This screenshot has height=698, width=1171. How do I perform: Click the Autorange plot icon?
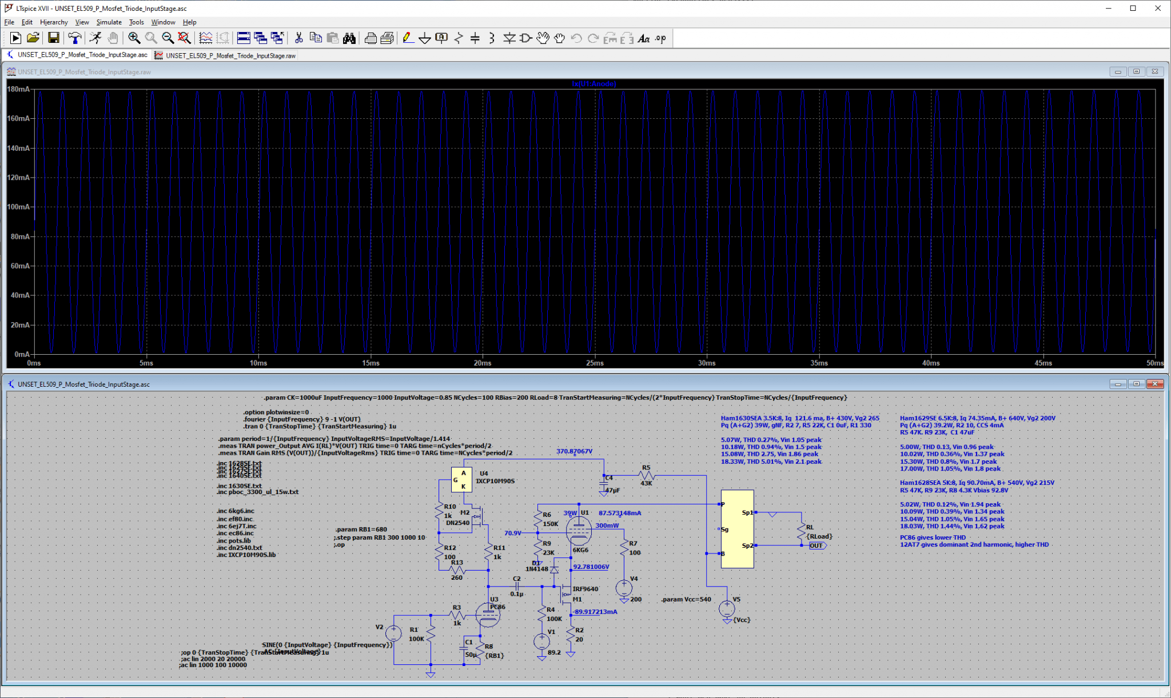tap(205, 38)
